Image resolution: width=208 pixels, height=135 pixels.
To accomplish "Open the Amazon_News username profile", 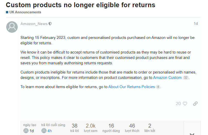I will [x=34, y=24].
